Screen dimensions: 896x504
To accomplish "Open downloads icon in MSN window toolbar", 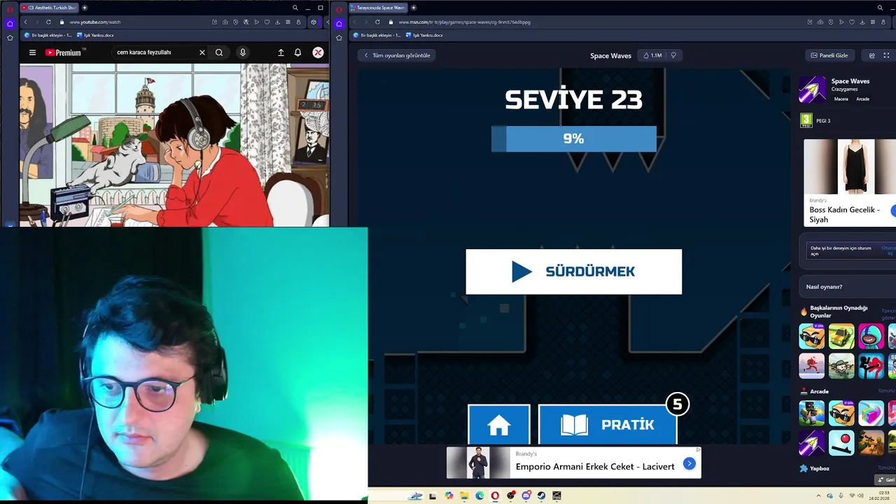I will [x=862, y=22].
